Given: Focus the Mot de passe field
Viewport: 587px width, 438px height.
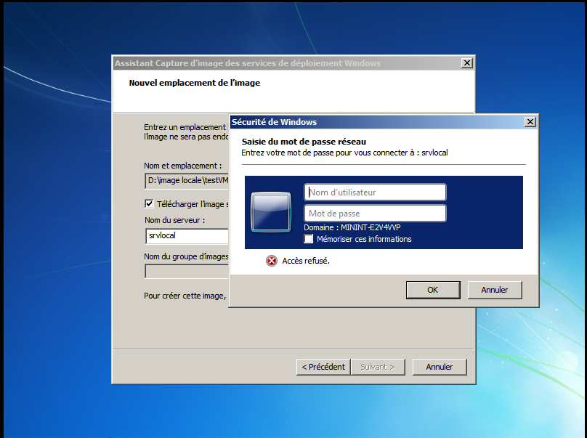Looking at the screenshot, I should tap(374, 214).
